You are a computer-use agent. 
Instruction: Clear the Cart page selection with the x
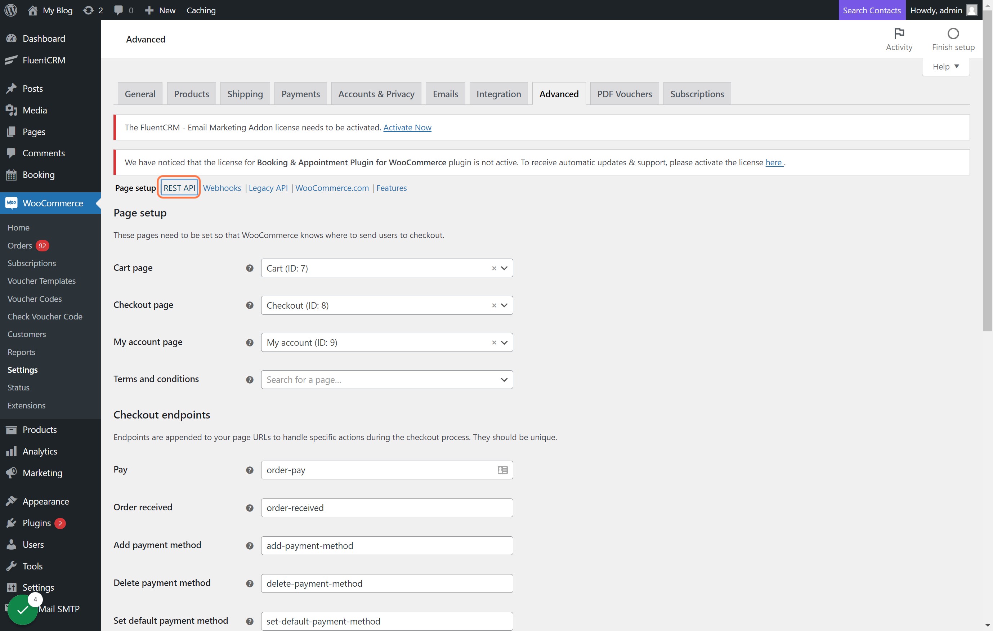(x=494, y=268)
